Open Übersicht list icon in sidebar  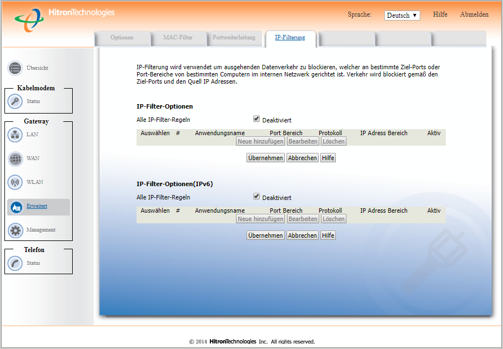[x=15, y=68]
